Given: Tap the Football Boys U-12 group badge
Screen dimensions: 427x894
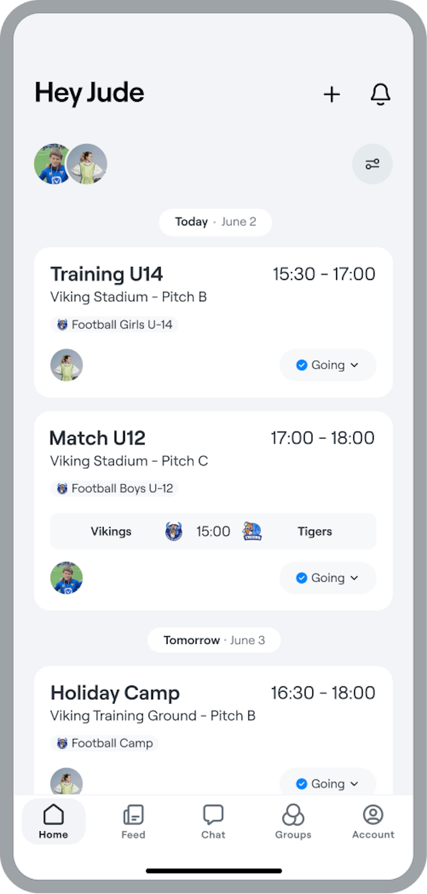Looking at the screenshot, I should tap(114, 488).
